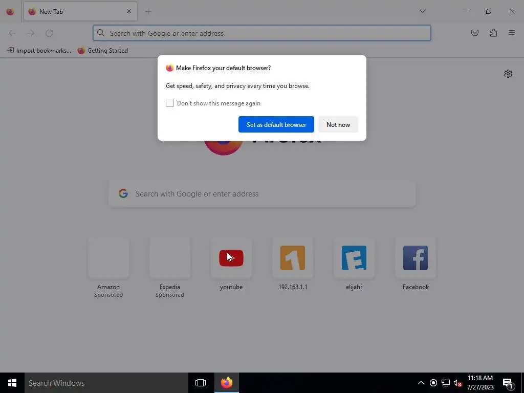The width and height of the screenshot is (524, 393).
Task: Go back using the back arrow
Action: coord(12,33)
